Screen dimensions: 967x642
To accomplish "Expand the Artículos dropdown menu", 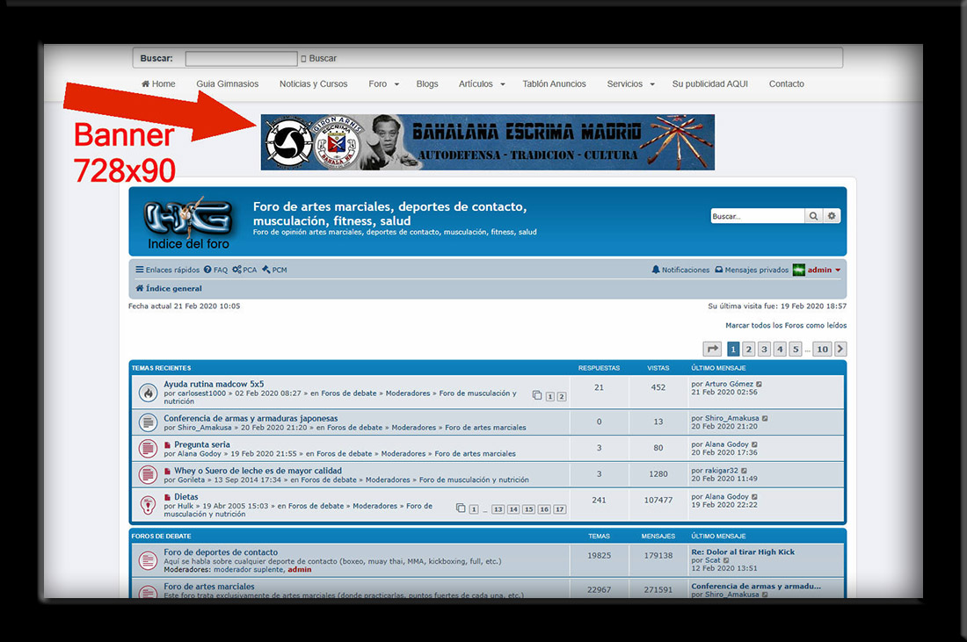I will 482,84.
